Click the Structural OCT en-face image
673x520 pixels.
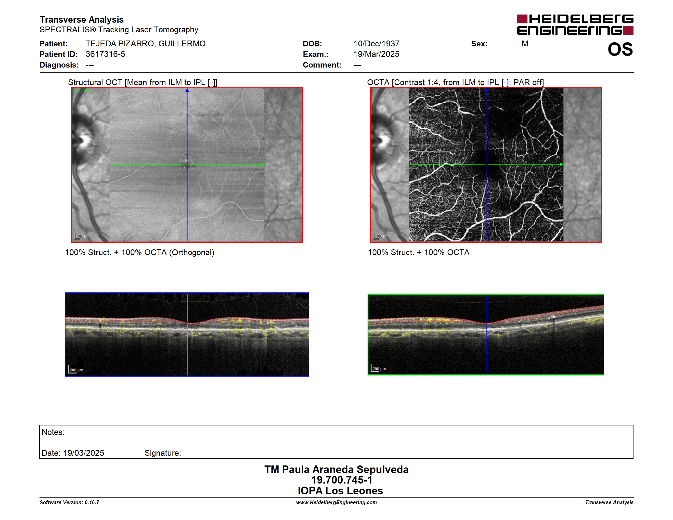(187, 164)
